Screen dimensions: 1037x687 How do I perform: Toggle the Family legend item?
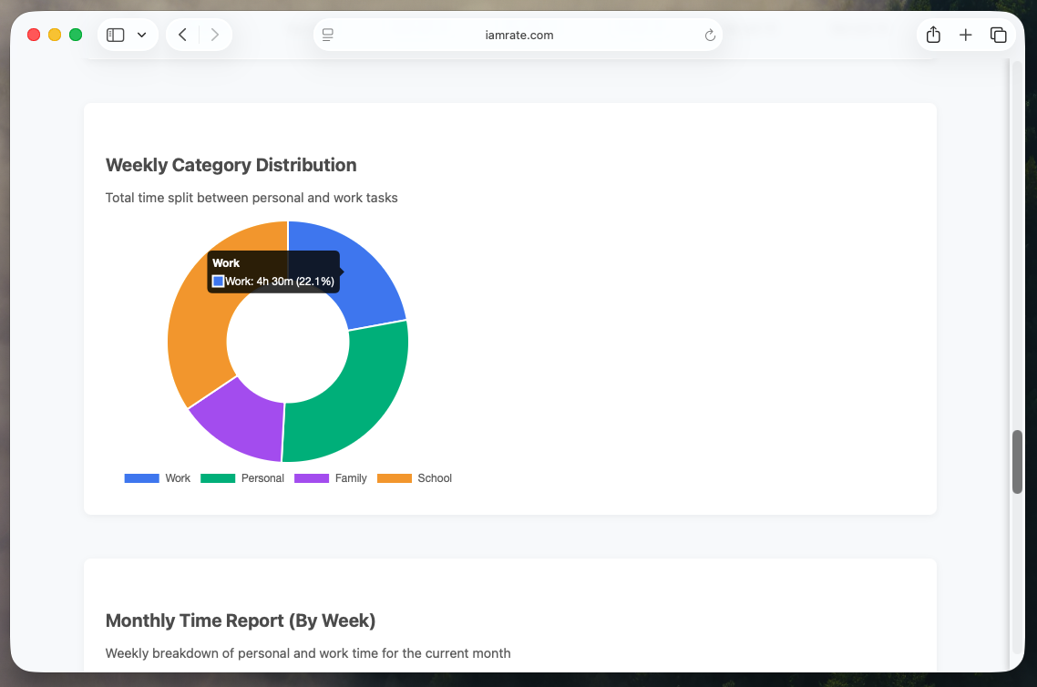pyautogui.click(x=330, y=478)
